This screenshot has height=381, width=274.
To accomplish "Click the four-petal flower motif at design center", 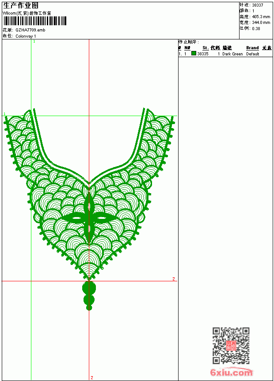I will pos(89,218).
